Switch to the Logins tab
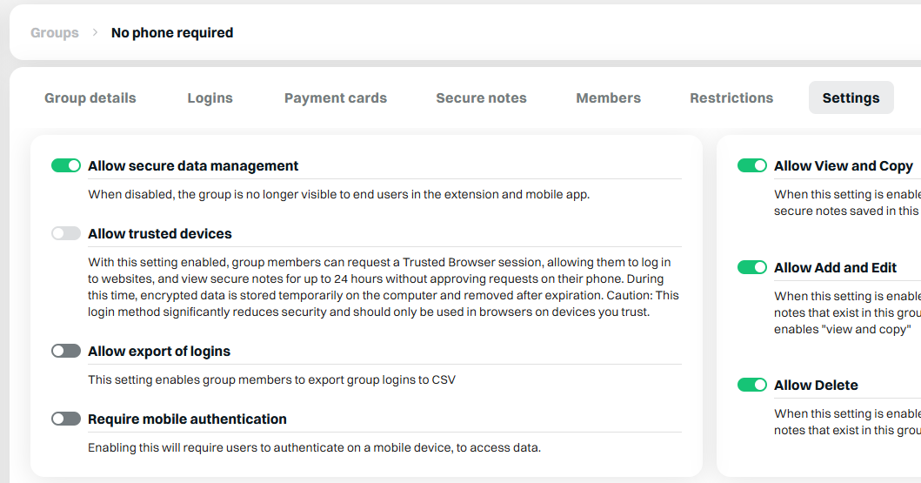This screenshot has width=921, height=483. 210,97
